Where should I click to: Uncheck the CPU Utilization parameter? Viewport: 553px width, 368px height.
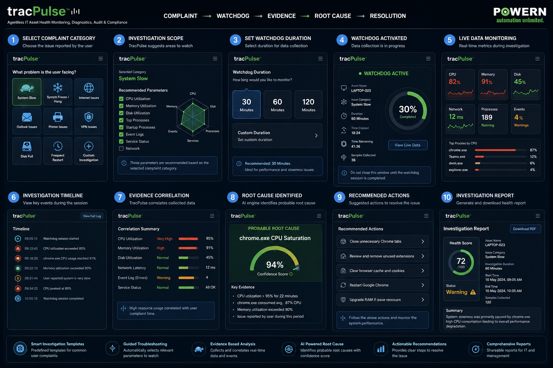(x=121, y=99)
